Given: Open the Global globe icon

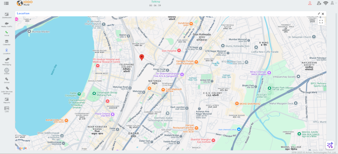Looking at the screenshot, I should tap(7, 71).
